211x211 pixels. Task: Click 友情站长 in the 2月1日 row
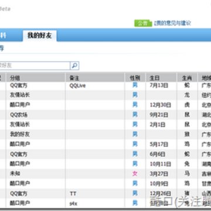click(20, 124)
